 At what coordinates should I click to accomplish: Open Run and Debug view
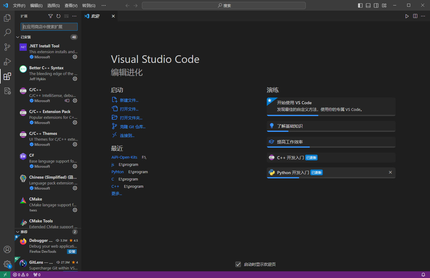(7, 62)
